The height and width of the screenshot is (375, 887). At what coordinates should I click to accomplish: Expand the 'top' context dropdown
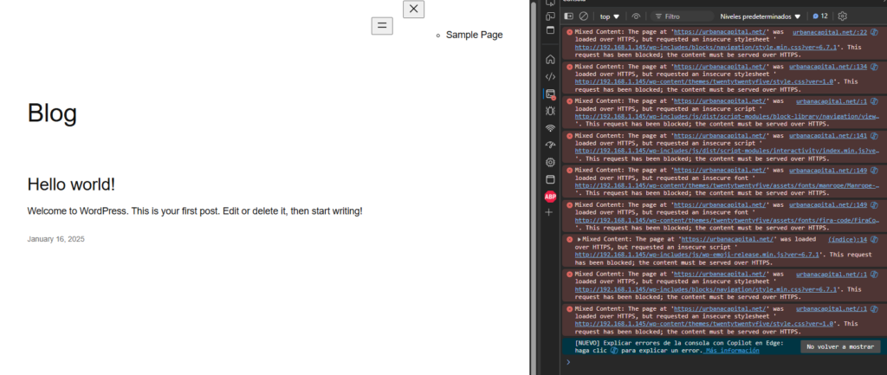[x=610, y=16]
